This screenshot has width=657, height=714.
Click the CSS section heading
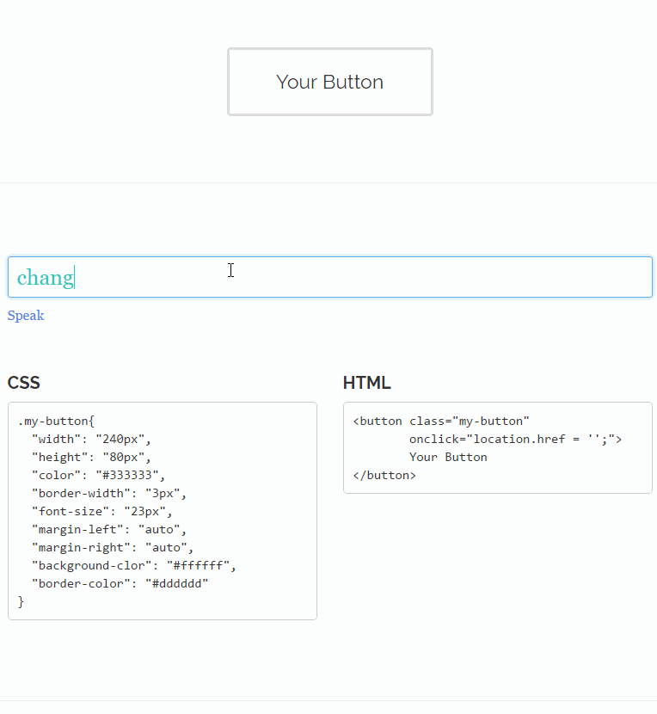pyautogui.click(x=24, y=383)
